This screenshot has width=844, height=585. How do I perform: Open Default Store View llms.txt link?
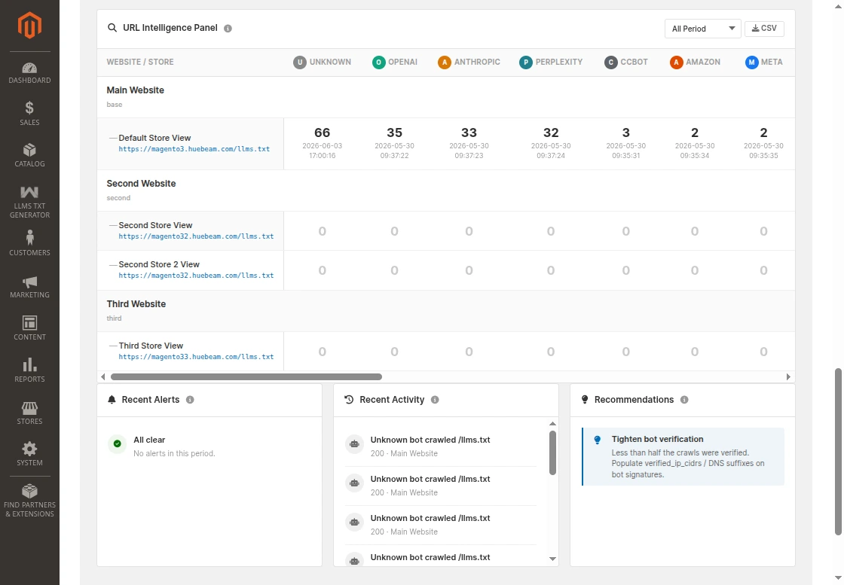click(194, 149)
